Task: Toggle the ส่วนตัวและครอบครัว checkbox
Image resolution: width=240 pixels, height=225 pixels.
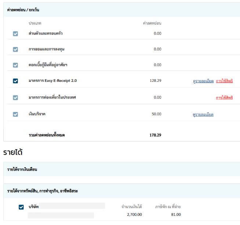Action: pyautogui.click(x=15, y=34)
